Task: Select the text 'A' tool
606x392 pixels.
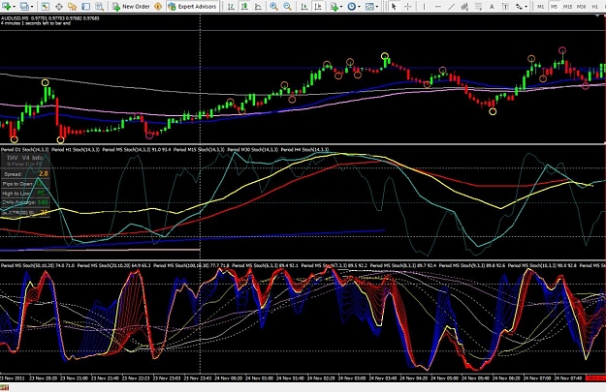Action: 492,7
